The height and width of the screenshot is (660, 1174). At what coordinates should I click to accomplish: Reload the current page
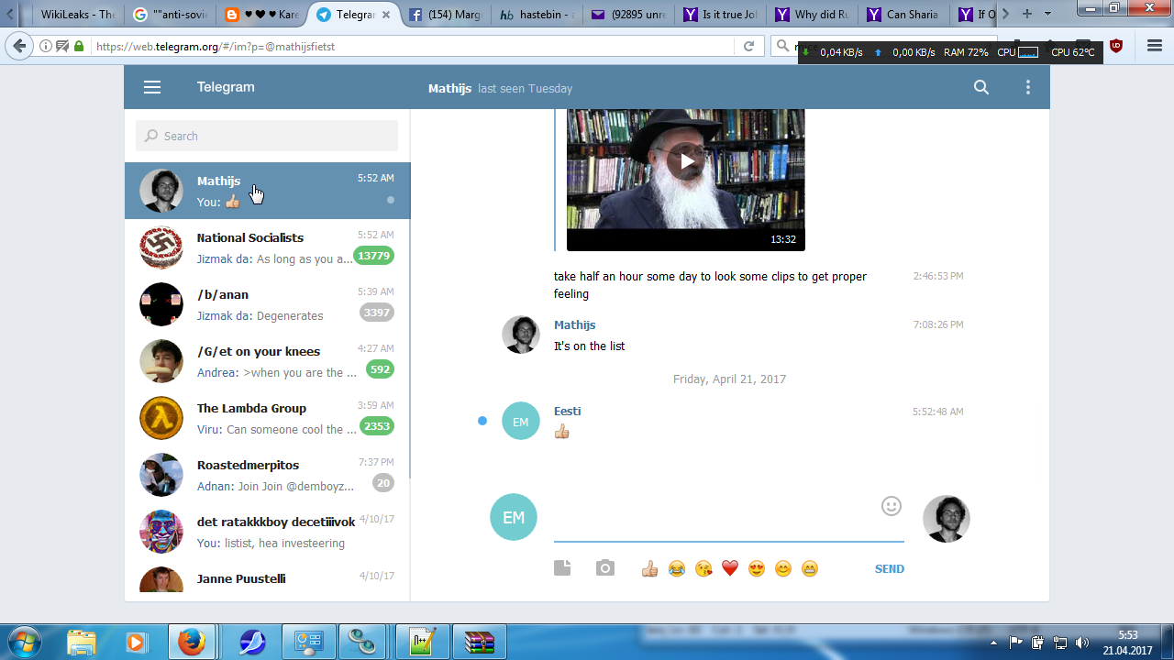pos(748,46)
